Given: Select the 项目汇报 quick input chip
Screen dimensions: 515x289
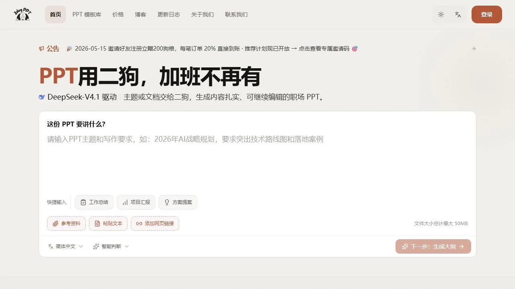Looking at the screenshot, I should click(x=136, y=202).
